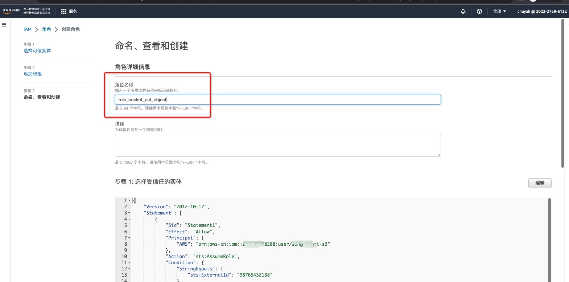This screenshot has height=282, width=569.
Task: Select step 3 命名、查看和创建
Action: [x=42, y=97]
